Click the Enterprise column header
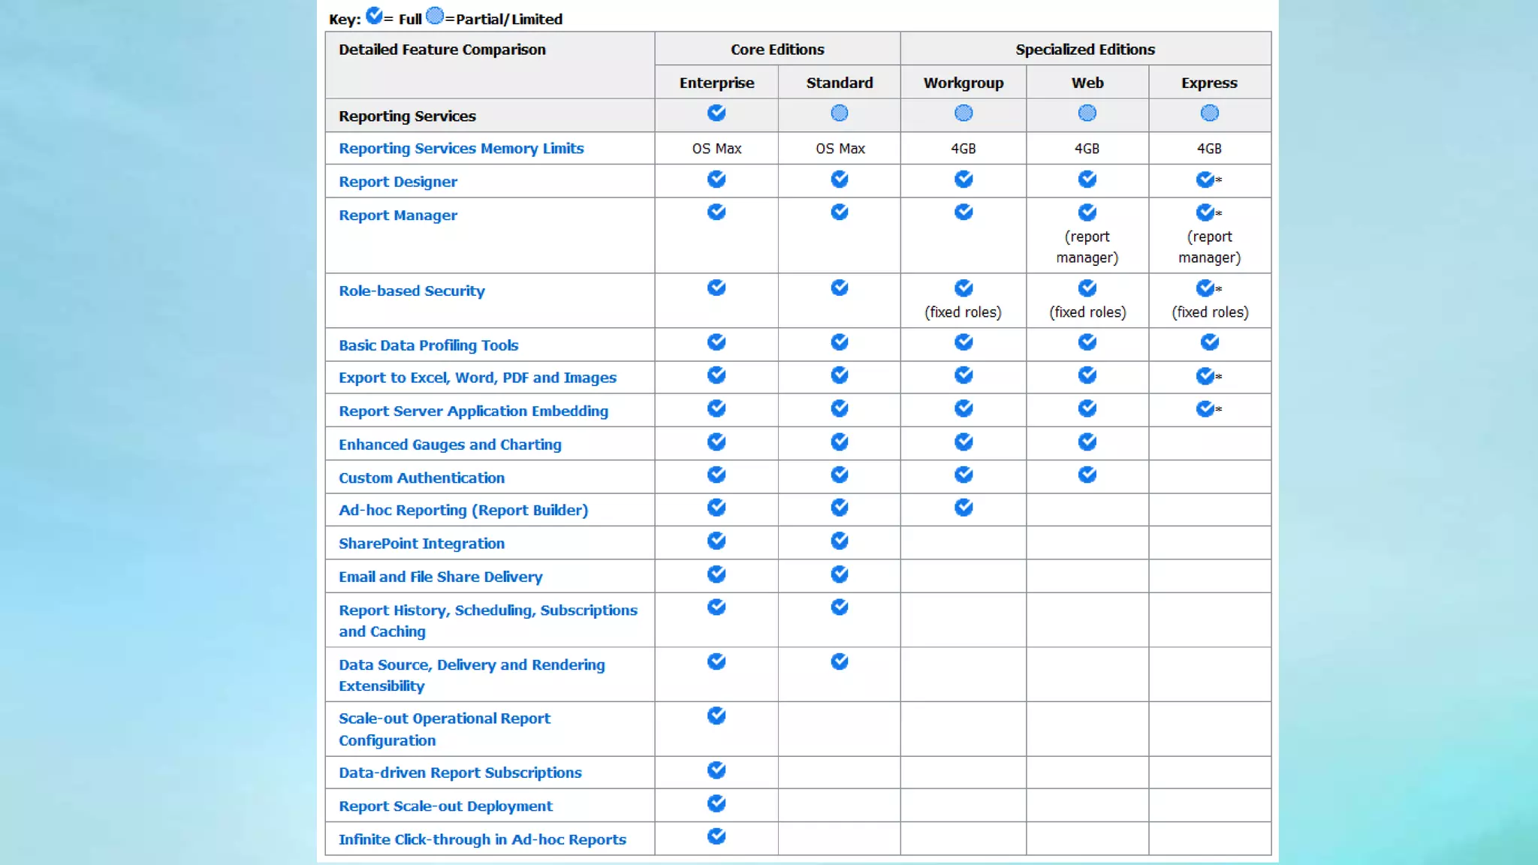Image resolution: width=1538 pixels, height=865 pixels. coord(716,83)
